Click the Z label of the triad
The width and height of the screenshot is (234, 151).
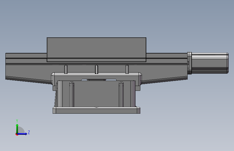(29, 132)
